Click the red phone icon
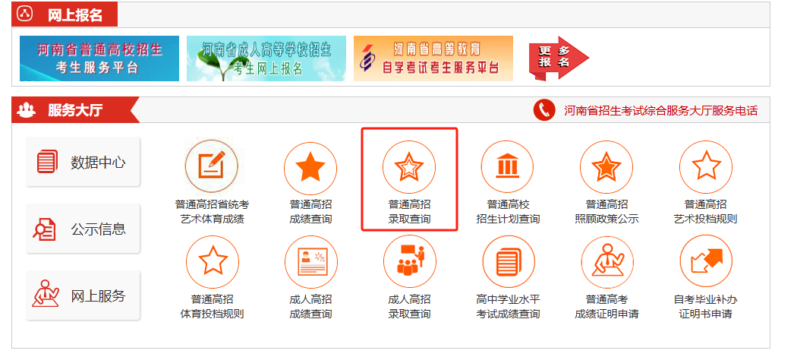 click(x=544, y=110)
